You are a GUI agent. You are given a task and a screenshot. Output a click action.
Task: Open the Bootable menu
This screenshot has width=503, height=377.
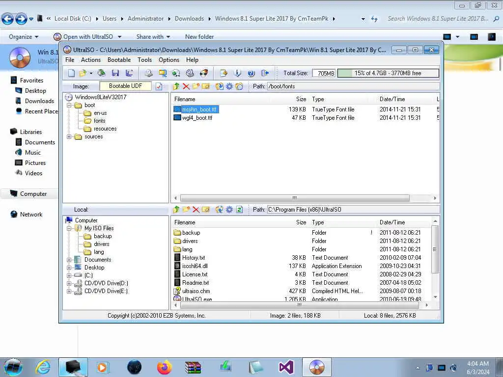click(119, 60)
